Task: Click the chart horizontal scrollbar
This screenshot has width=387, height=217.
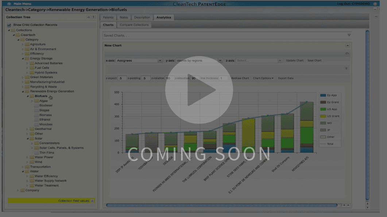Action: (222, 205)
